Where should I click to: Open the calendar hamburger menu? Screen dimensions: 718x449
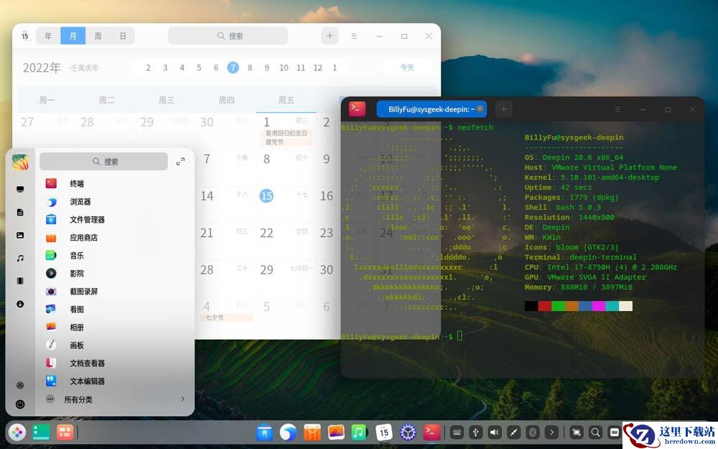click(354, 36)
